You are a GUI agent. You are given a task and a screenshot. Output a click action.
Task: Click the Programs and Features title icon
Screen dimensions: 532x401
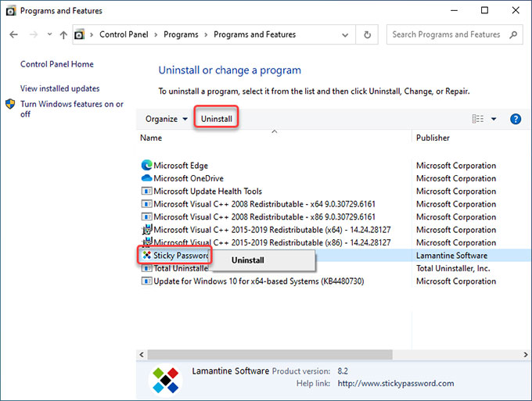(10, 11)
